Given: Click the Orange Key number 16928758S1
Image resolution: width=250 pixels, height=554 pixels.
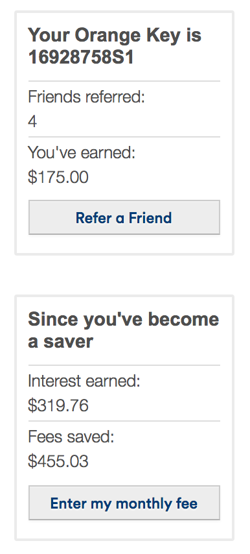Looking at the screenshot, I should [81, 57].
